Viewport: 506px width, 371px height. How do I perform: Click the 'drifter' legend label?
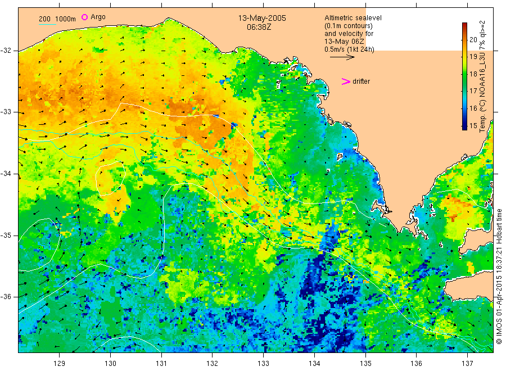[x=361, y=82]
